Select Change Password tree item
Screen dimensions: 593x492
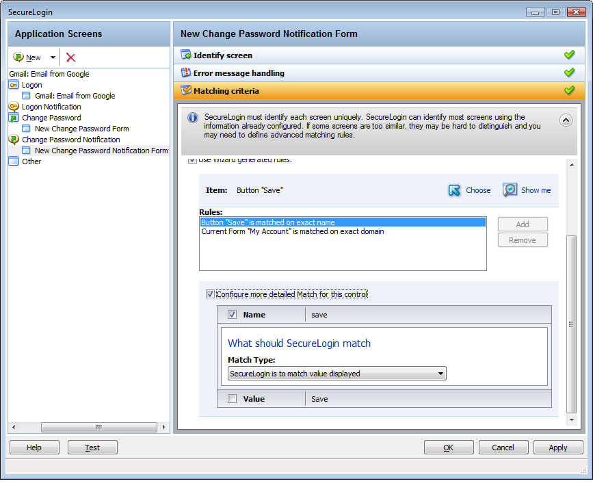pos(51,118)
